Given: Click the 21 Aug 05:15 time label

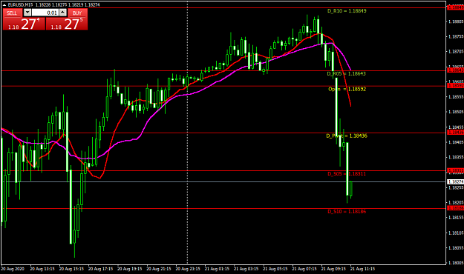Looking at the screenshot, I should coord(275,269).
